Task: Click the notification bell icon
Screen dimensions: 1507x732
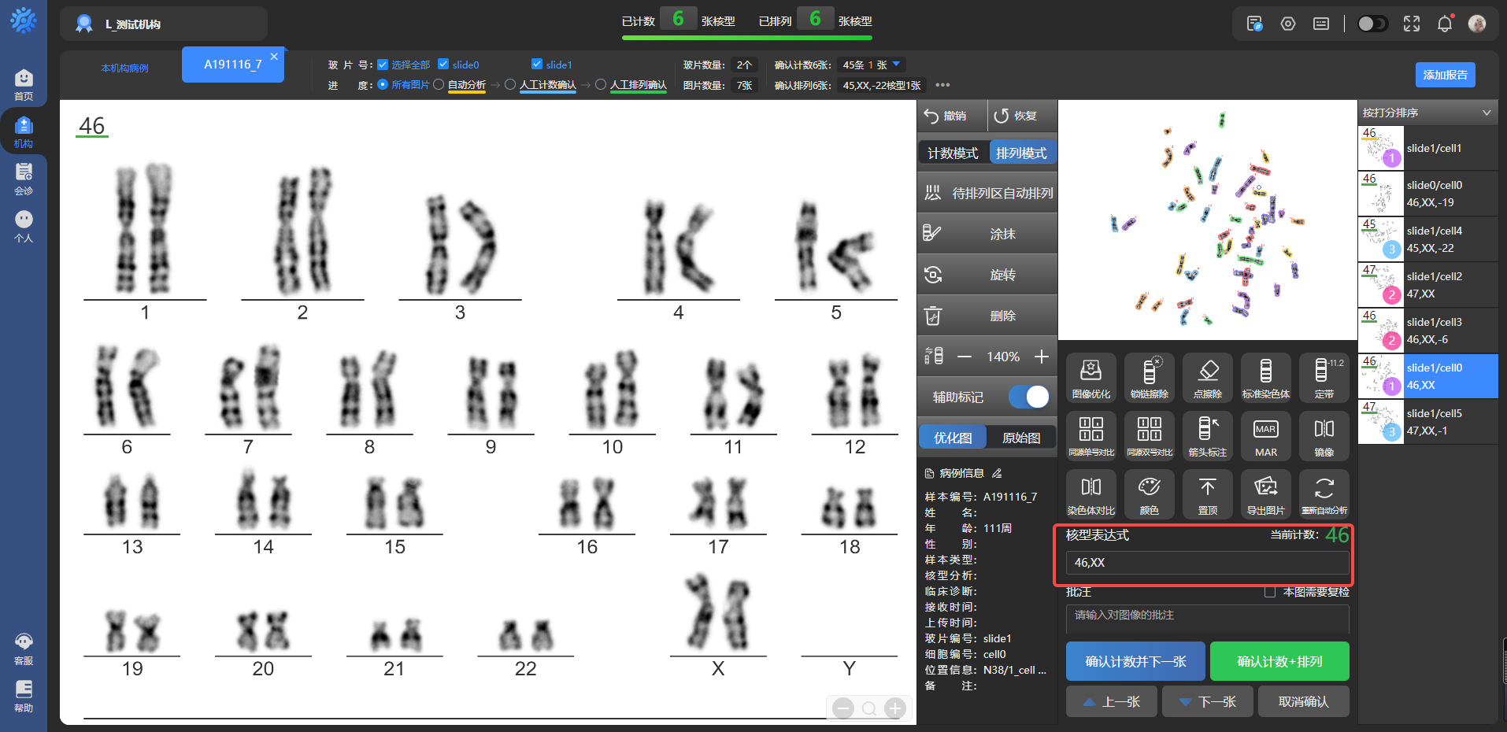Action: point(1444,24)
